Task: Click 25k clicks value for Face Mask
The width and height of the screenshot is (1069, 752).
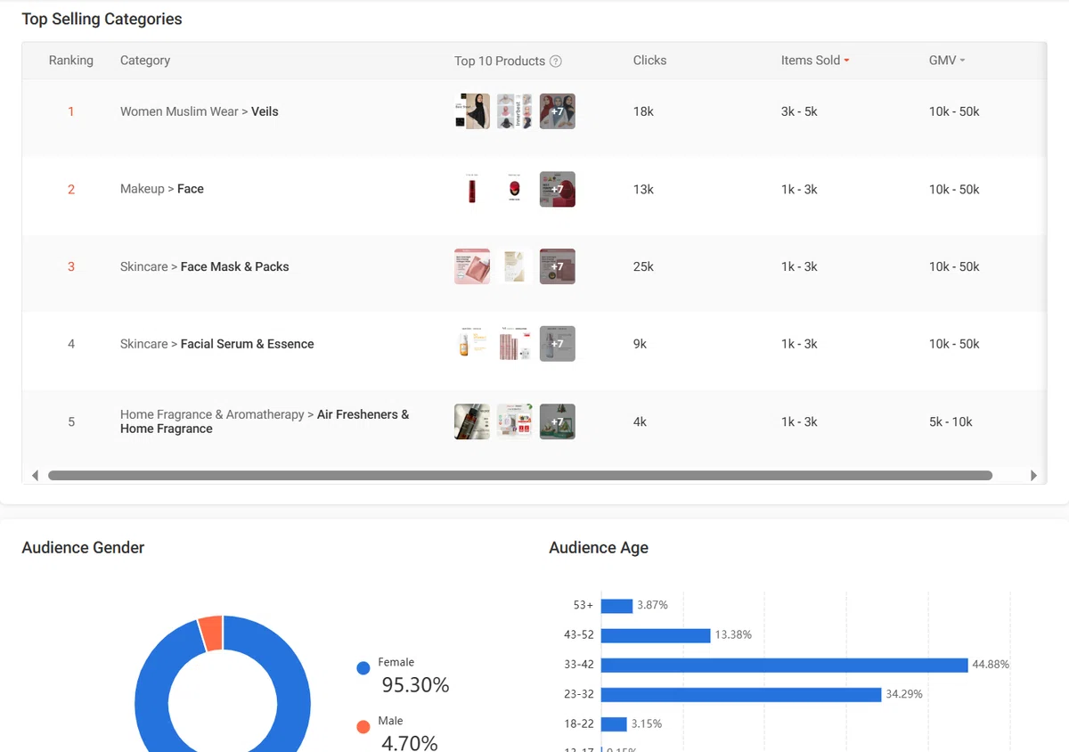Action: coord(643,266)
